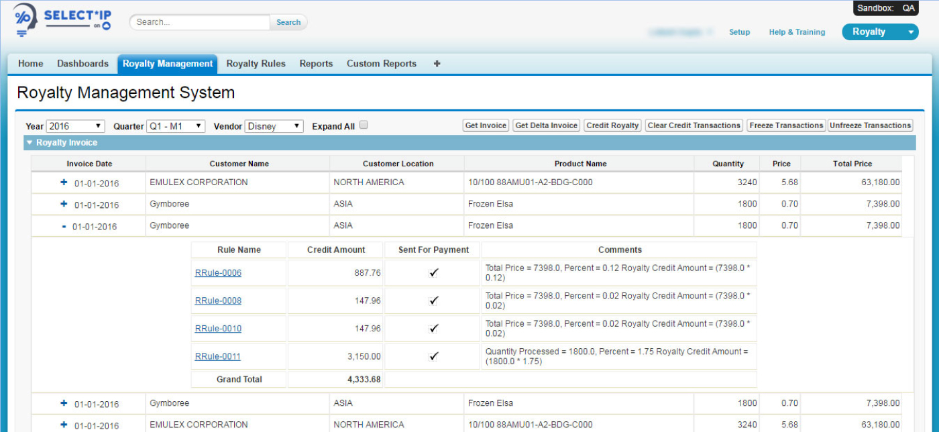Open the Royalty app menu arrow

click(910, 32)
